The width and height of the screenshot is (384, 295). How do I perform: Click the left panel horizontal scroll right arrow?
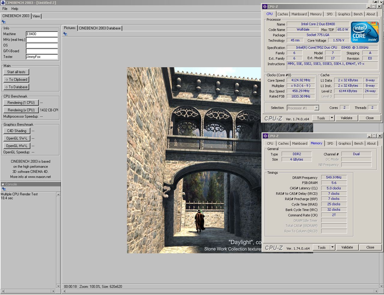[53, 291]
